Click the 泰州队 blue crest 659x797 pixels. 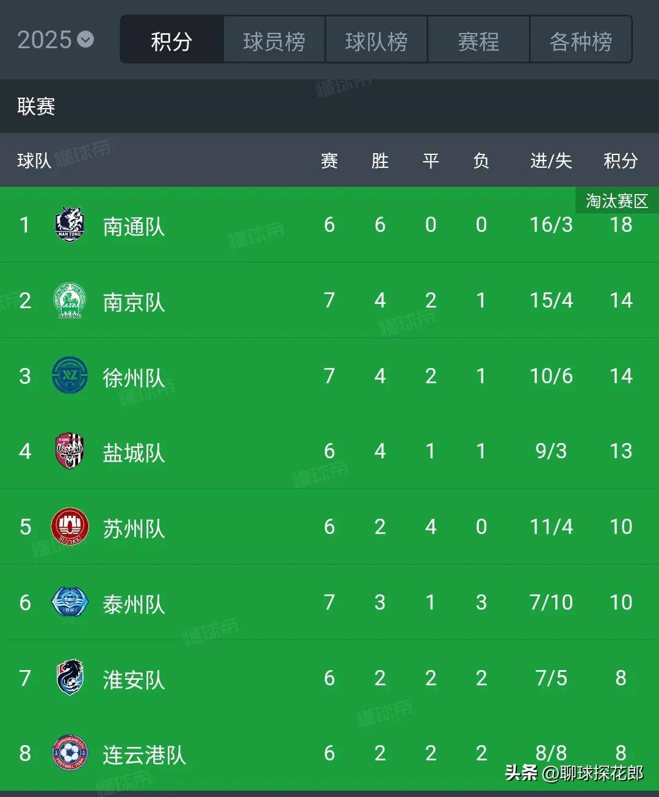70,602
